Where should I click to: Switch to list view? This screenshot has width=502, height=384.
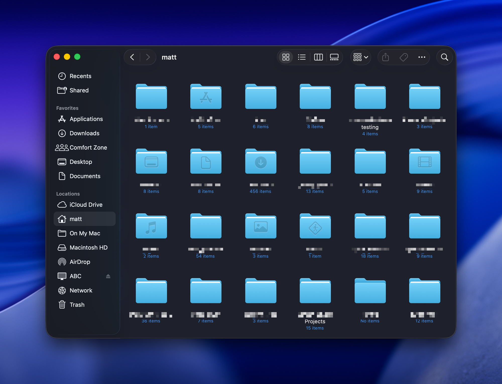click(x=302, y=57)
